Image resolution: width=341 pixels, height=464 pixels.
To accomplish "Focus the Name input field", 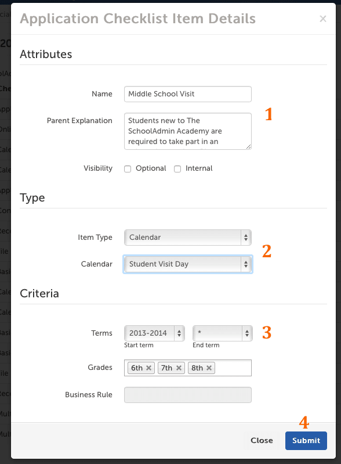I will (x=188, y=94).
